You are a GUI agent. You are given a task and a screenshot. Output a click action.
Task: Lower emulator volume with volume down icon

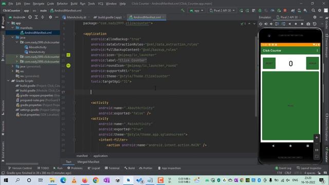271,24
